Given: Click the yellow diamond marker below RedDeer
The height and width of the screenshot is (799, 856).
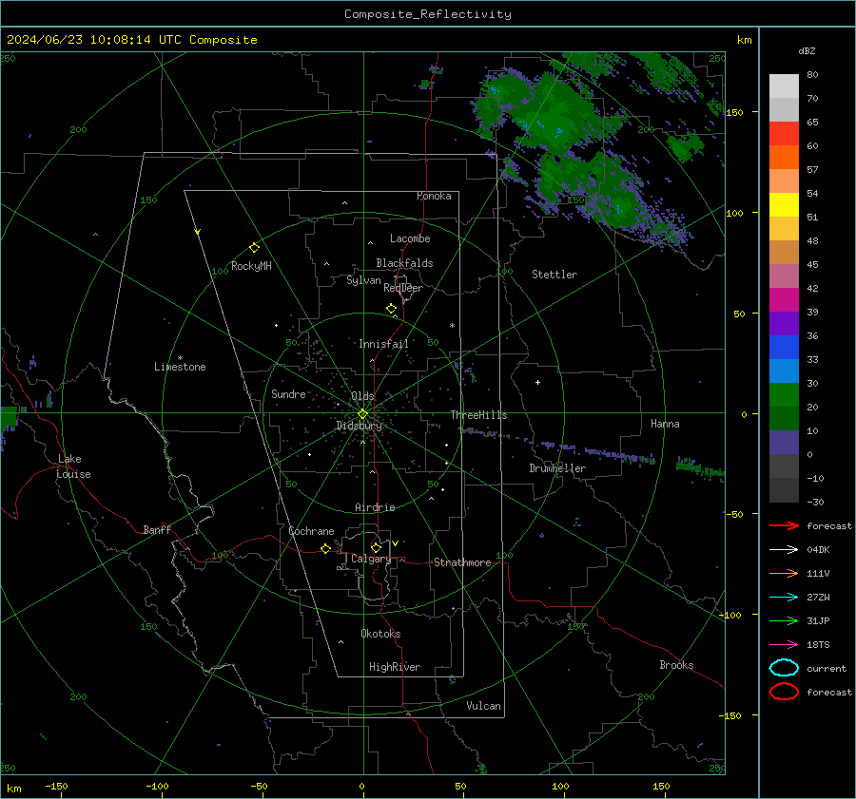Looking at the screenshot, I should pos(391,309).
